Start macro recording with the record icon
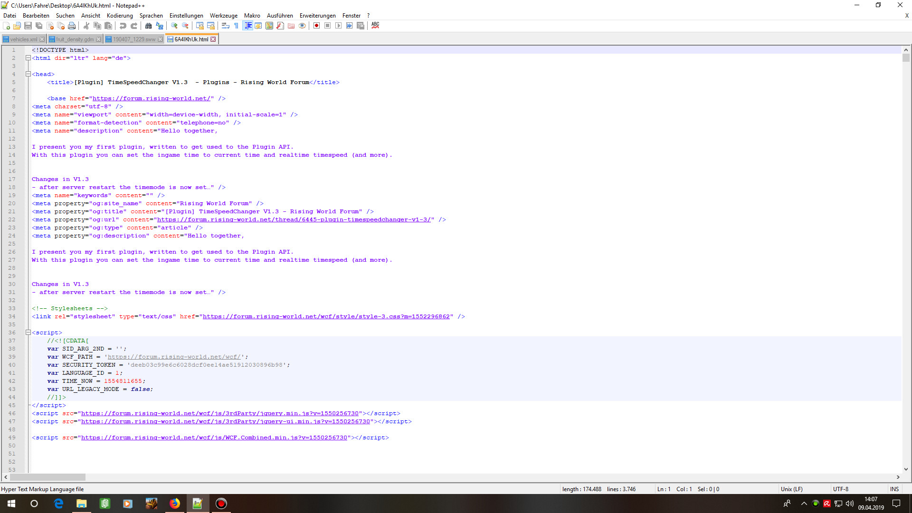This screenshot has width=912, height=513. click(316, 26)
